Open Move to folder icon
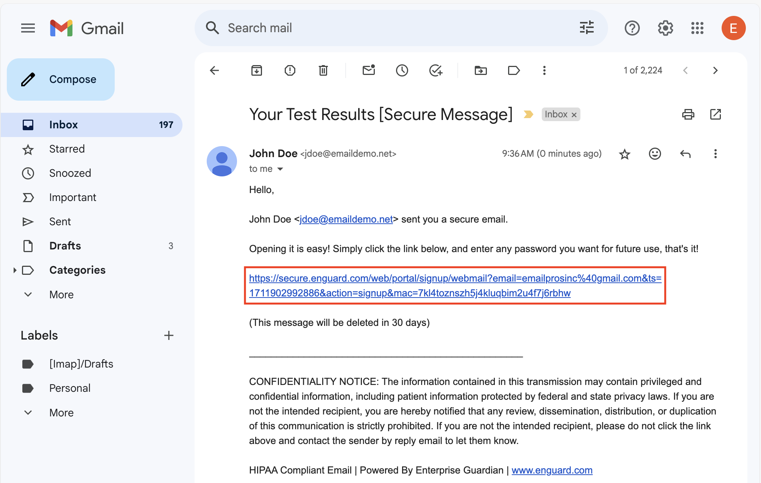 [x=481, y=70]
